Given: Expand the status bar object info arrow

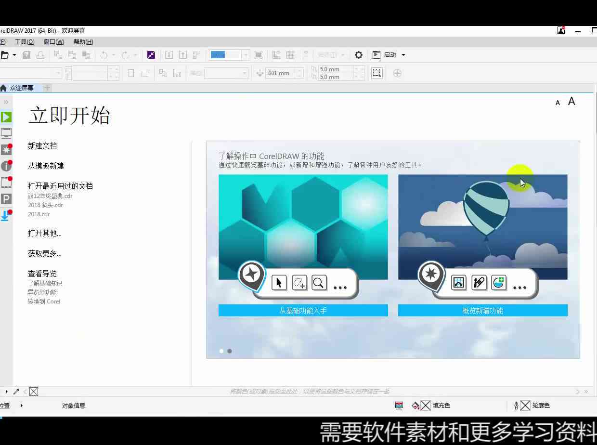Looking at the screenshot, I should tap(22, 406).
